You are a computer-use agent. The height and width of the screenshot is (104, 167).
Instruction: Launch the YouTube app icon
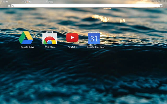(x=72, y=37)
